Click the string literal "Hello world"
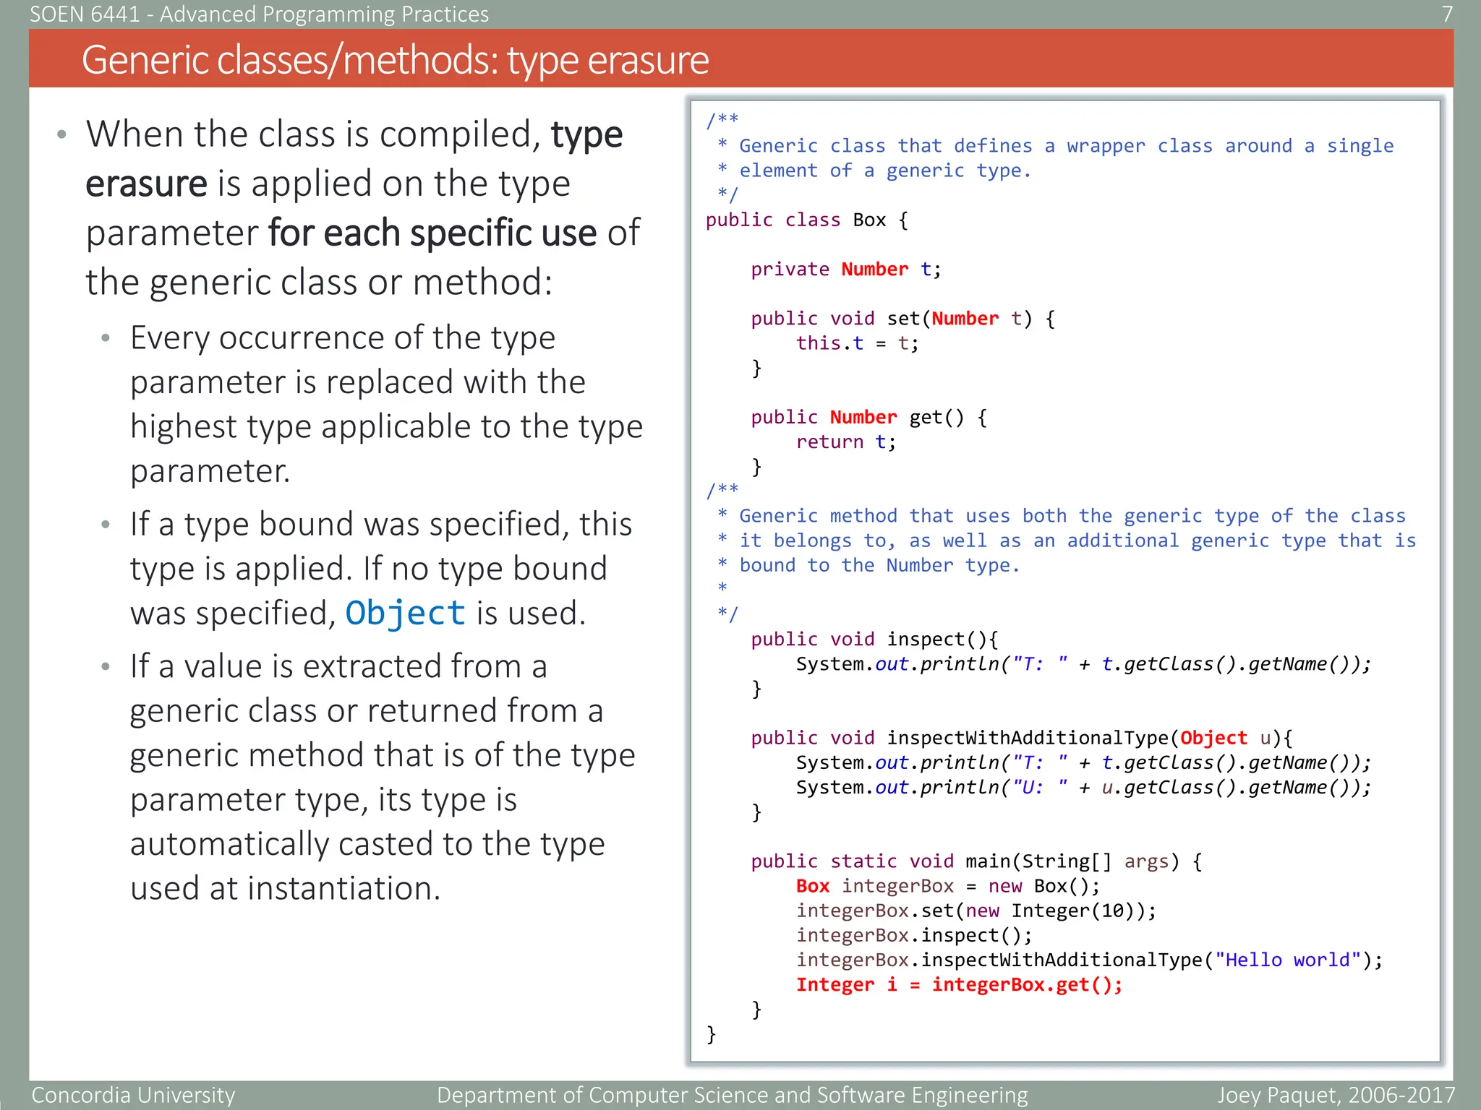Screen dimensions: 1481x1110 coord(1288,960)
